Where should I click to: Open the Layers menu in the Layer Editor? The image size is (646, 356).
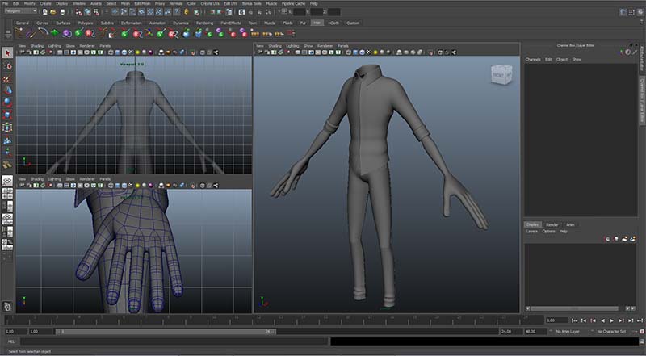click(x=532, y=232)
